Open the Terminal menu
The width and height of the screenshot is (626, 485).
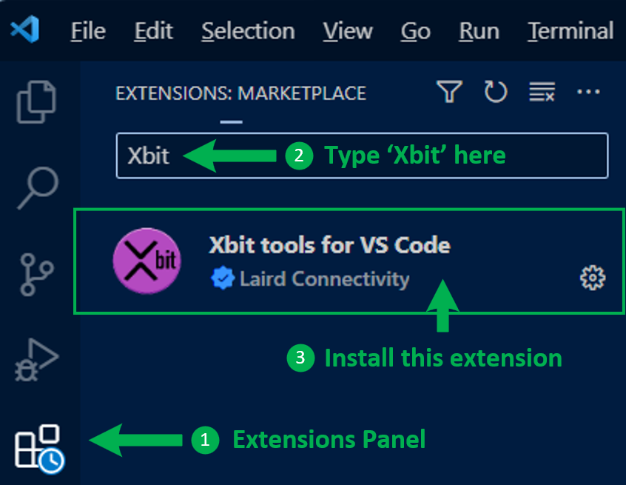[x=570, y=31]
